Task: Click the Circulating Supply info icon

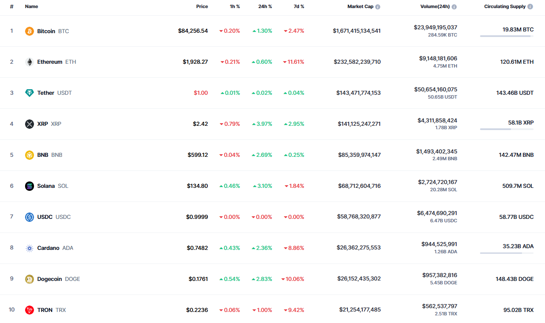Action: coord(530,7)
